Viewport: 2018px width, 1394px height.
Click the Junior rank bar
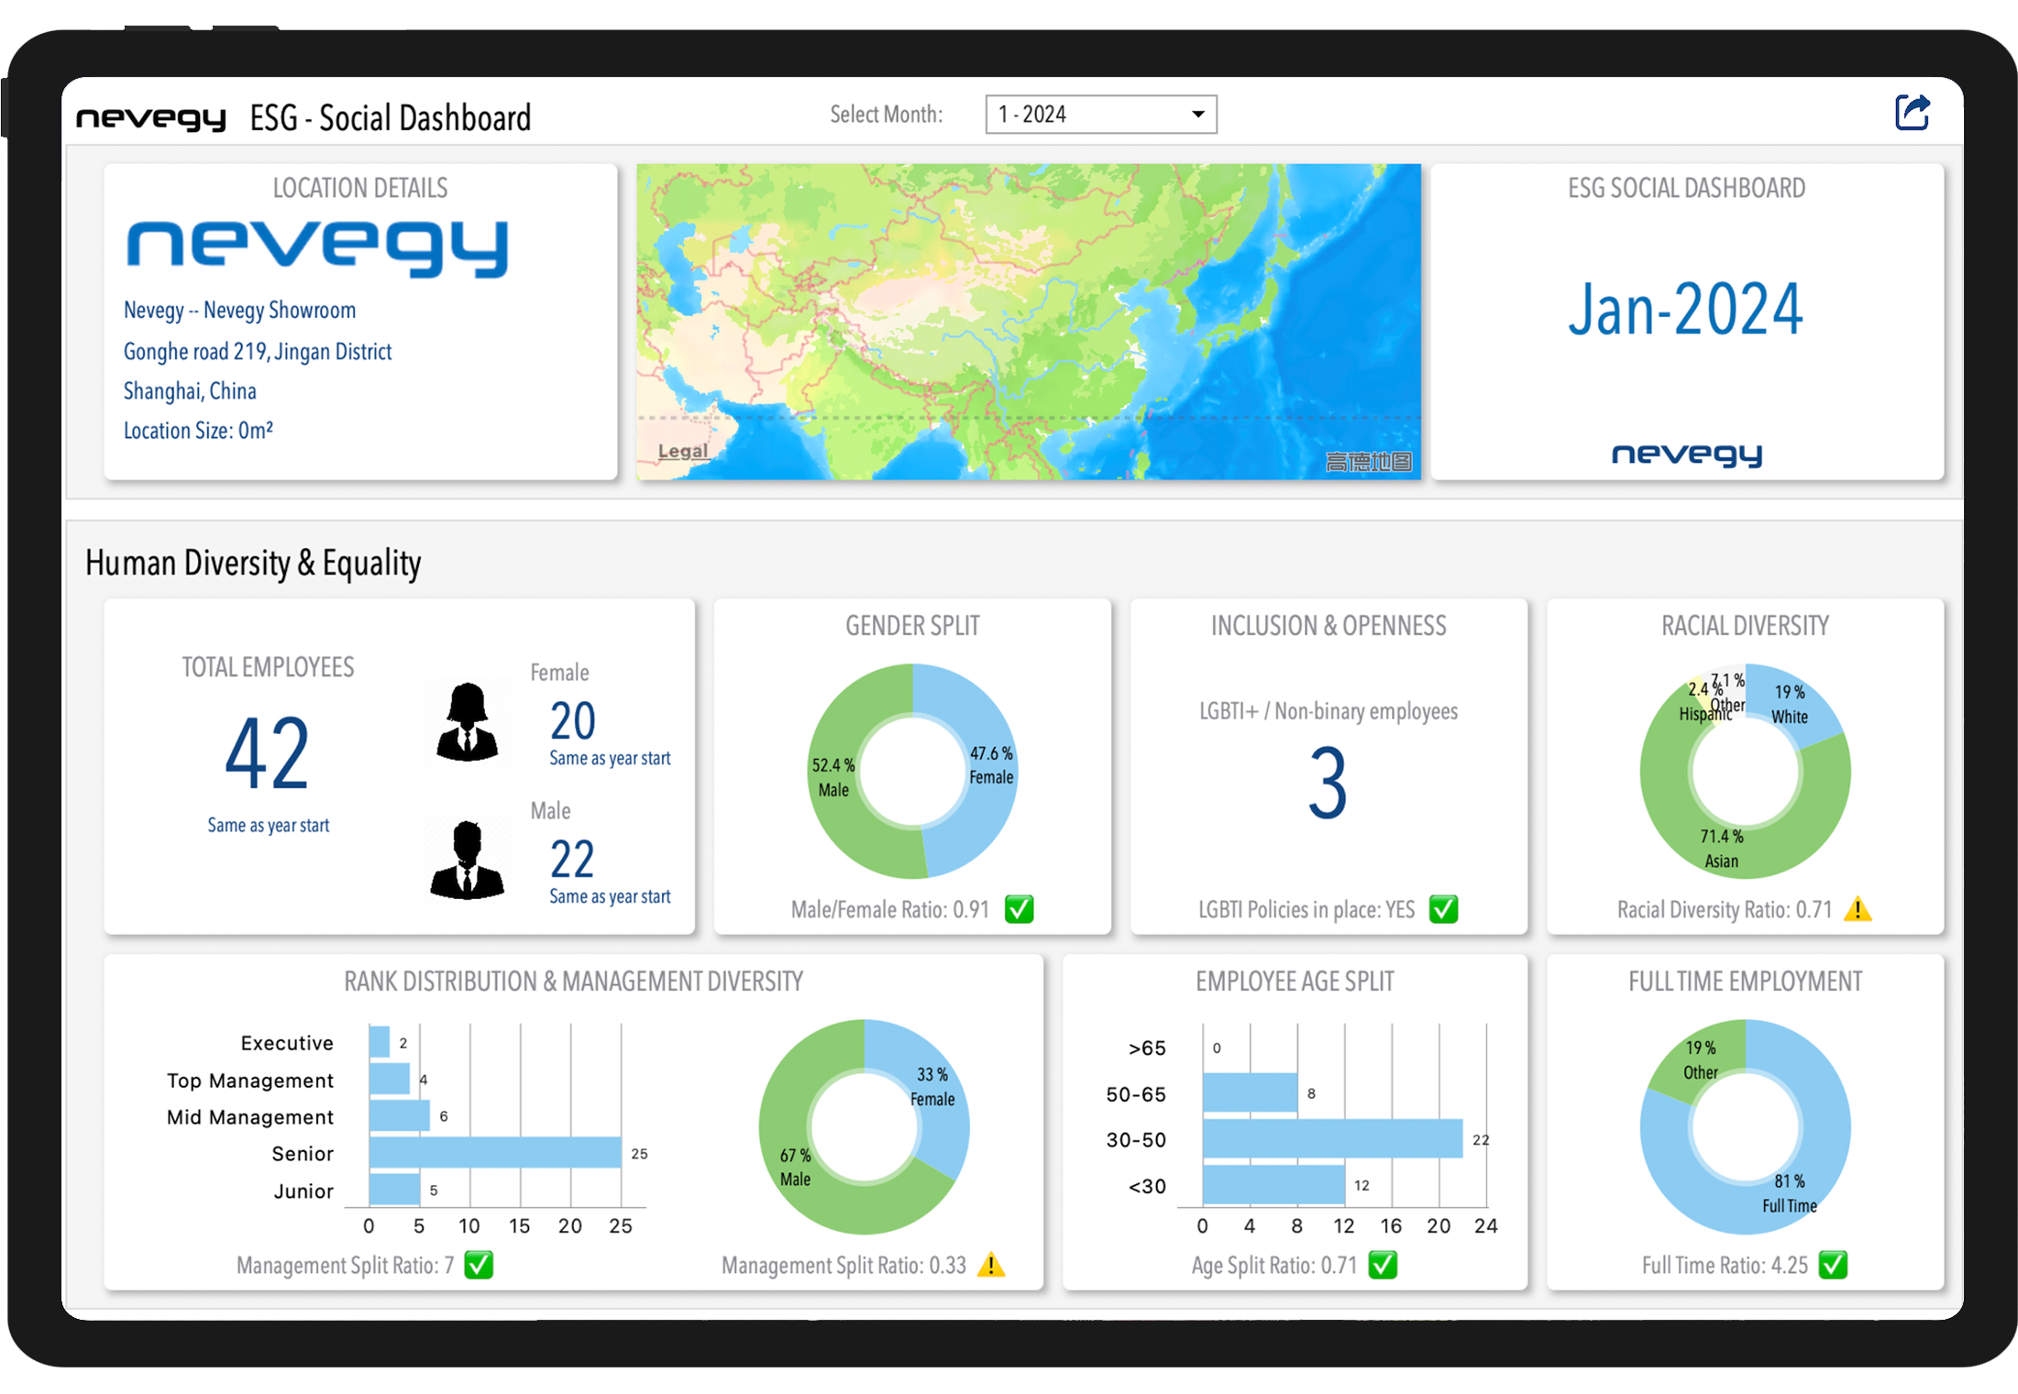click(394, 1190)
